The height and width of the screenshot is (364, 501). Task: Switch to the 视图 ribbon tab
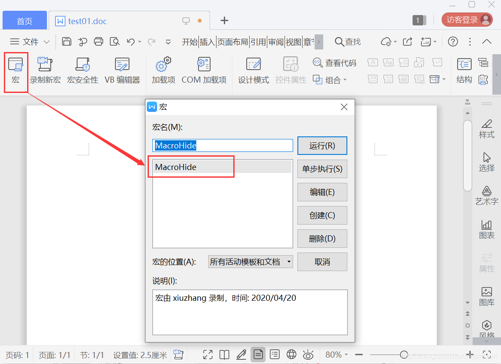click(x=293, y=42)
